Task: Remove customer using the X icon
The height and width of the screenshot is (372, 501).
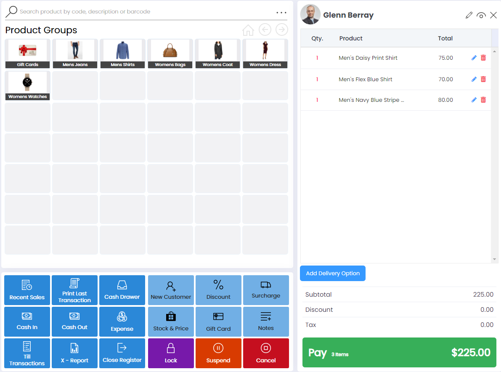Action: [493, 16]
